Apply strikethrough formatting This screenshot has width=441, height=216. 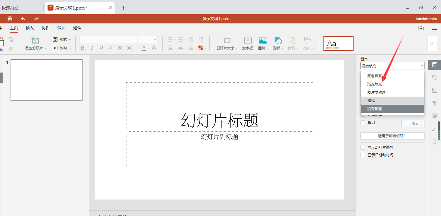pos(111,48)
